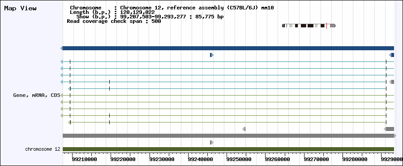Click the arrowhead of the shortest teal transcript
The height and width of the screenshot is (166, 403).
point(69,88)
